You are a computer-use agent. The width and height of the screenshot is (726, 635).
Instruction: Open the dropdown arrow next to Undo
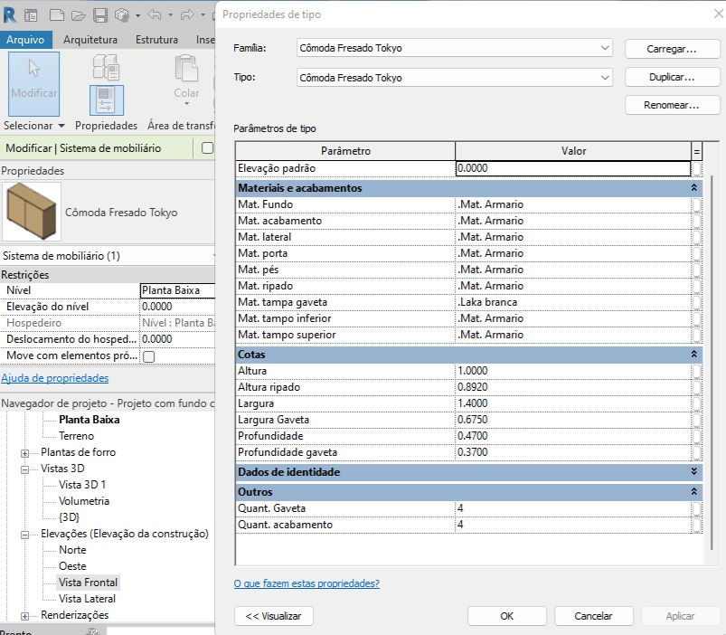point(170,15)
